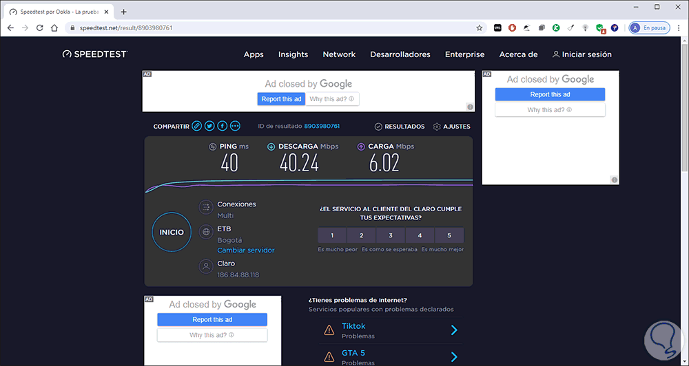Open the Enterprise menu
The width and height of the screenshot is (689, 366).
(465, 54)
